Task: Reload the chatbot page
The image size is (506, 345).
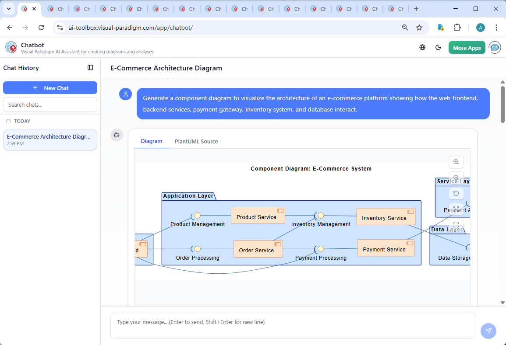Action: click(x=41, y=27)
